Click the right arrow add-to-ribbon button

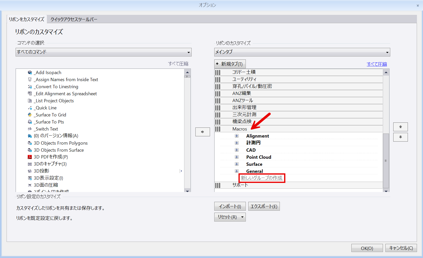point(203,132)
